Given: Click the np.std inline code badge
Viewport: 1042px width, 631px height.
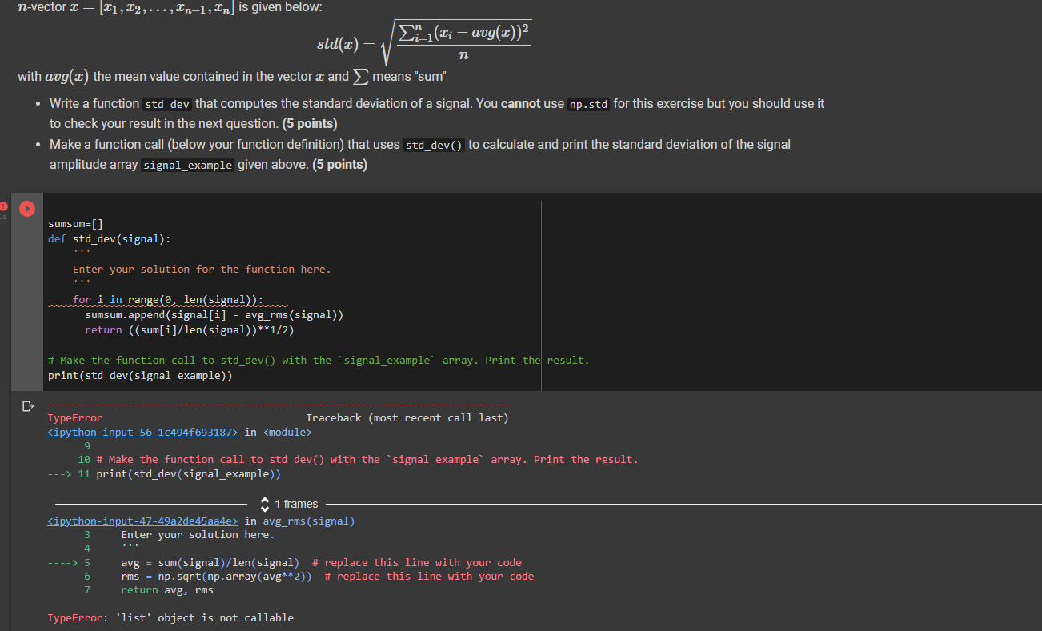Looking at the screenshot, I should click(587, 103).
